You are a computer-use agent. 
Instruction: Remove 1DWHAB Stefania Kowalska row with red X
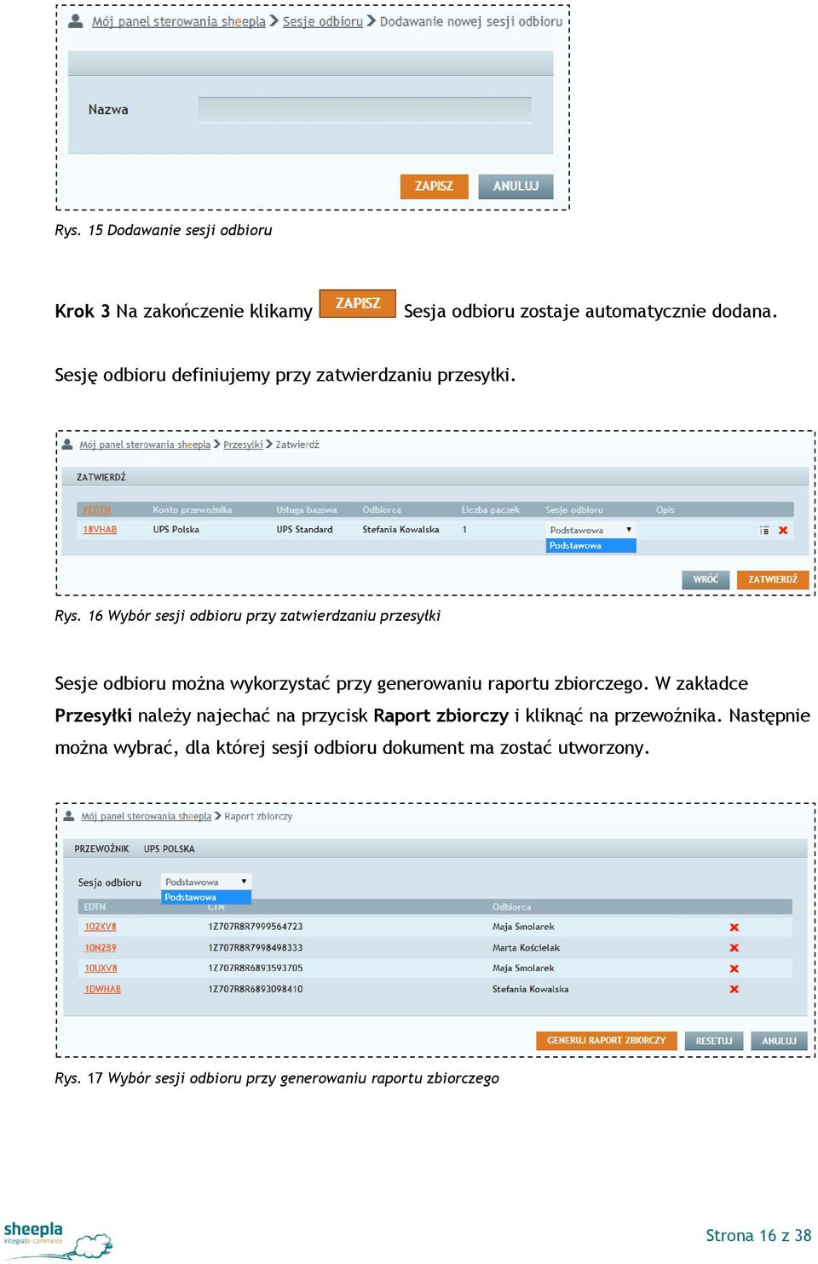click(x=734, y=989)
